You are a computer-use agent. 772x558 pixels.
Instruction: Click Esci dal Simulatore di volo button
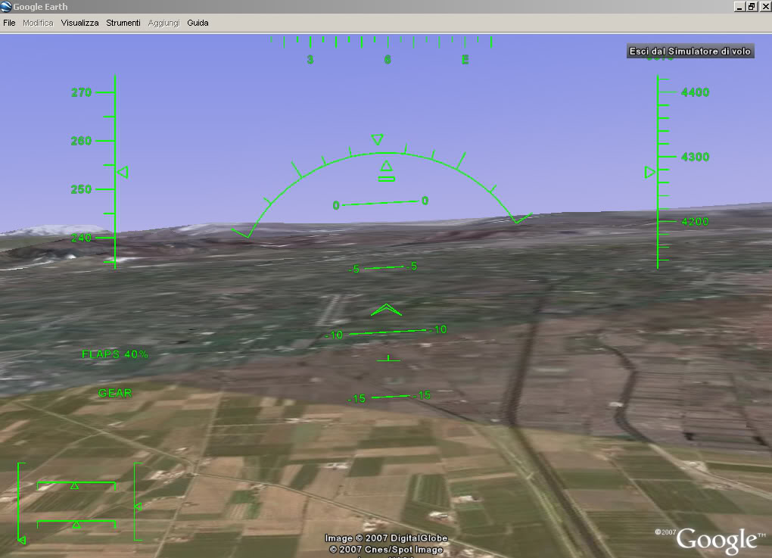pos(690,51)
